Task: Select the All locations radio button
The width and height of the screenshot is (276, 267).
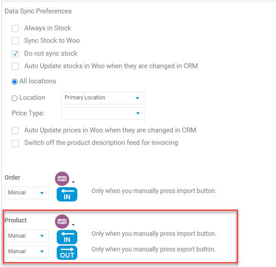Action: pyautogui.click(x=14, y=82)
